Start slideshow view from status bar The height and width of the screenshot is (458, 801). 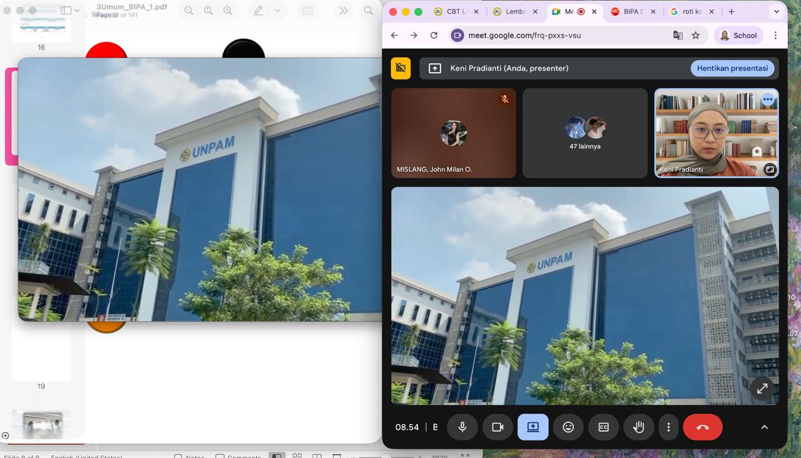click(x=337, y=455)
